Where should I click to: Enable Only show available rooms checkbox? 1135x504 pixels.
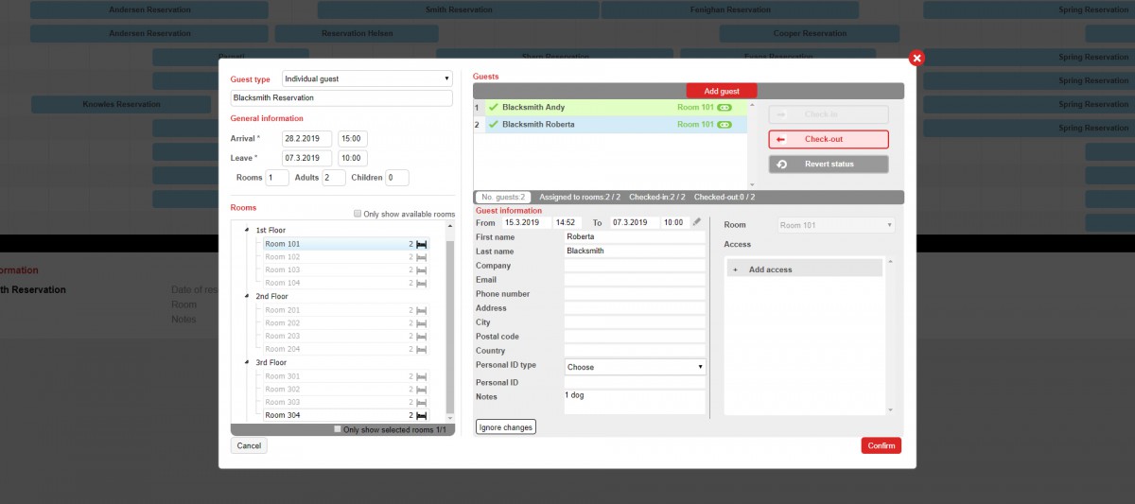tap(358, 214)
